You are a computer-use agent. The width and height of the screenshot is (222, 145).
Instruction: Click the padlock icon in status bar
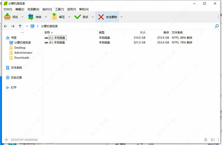point(206,140)
